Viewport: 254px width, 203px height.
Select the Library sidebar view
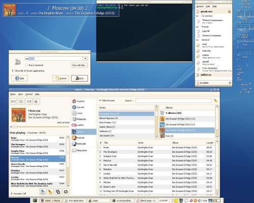(84, 132)
